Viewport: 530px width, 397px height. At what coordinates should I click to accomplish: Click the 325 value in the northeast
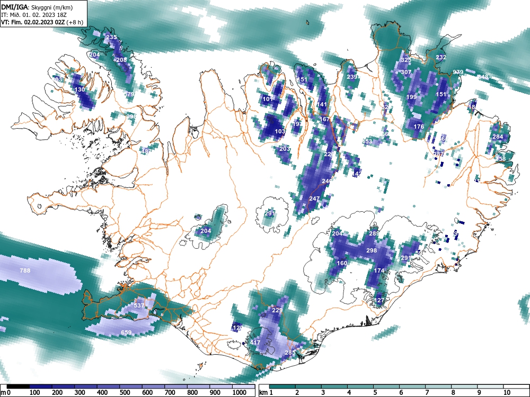pos(406,60)
